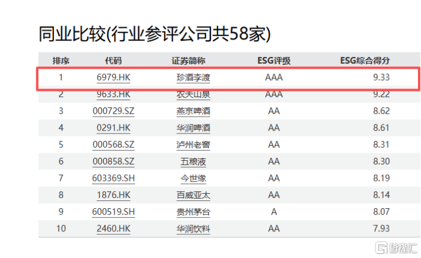Select the ESG score 9.22 cell
421x258 pixels.
pos(382,94)
